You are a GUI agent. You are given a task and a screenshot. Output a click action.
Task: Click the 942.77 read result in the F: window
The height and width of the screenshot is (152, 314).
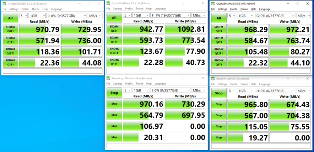(x=143, y=29)
